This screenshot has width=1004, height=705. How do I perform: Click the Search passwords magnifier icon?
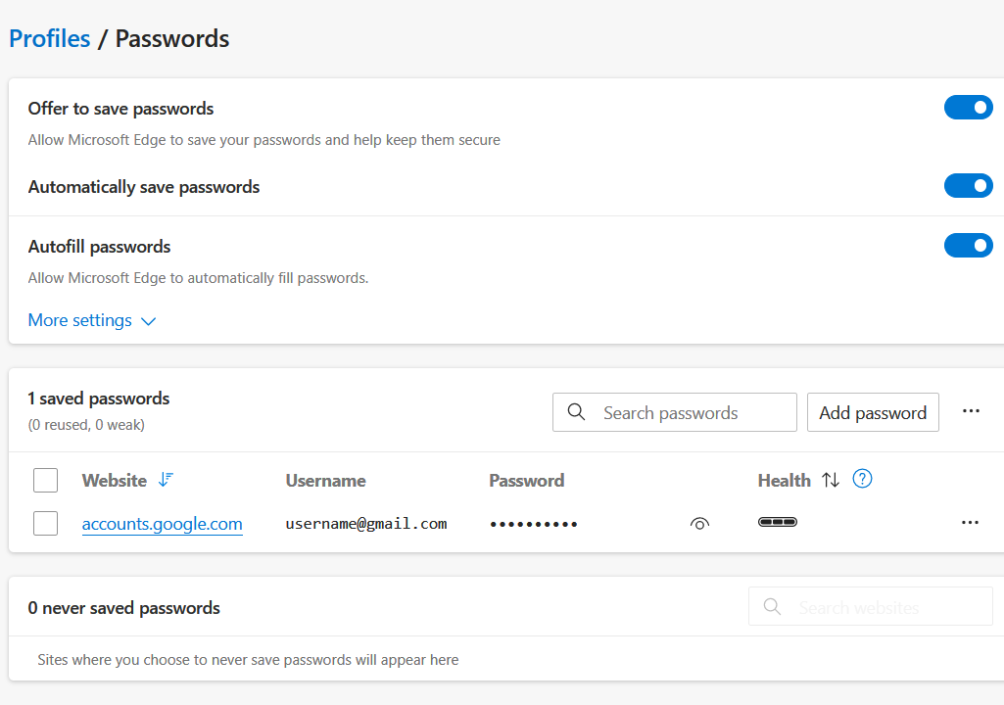pos(578,412)
